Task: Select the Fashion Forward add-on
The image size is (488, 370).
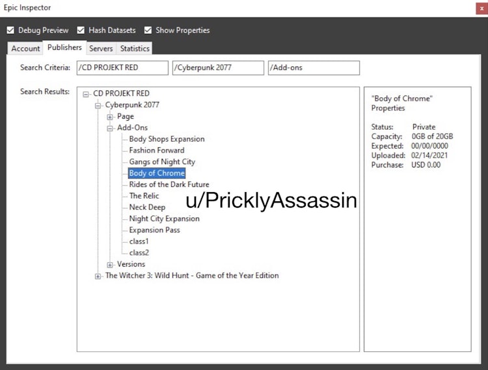Action: coord(157,151)
